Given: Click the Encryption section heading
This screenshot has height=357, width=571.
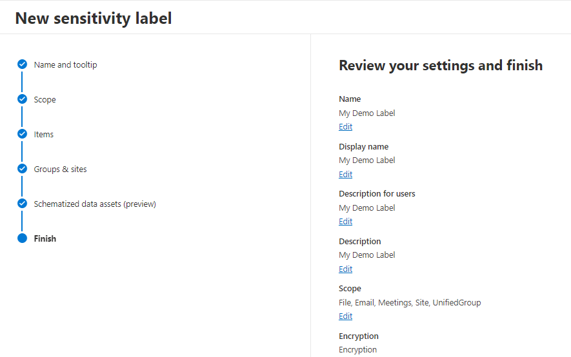Looking at the screenshot, I should 358,336.
